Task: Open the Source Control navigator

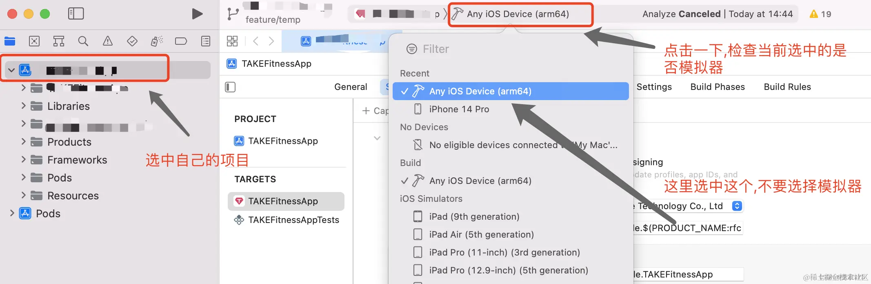Action: 34,41
